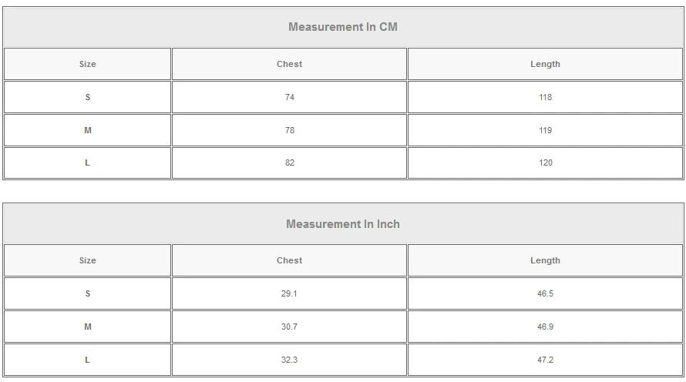Viewport: 686px width, 382px height.
Task: Click the chest value 74 cell
Action: click(x=289, y=97)
